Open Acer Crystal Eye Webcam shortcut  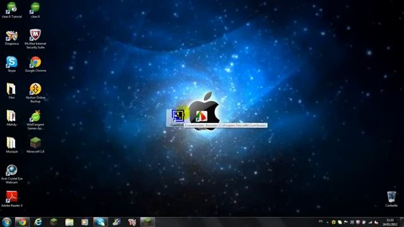[x=11, y=174]
